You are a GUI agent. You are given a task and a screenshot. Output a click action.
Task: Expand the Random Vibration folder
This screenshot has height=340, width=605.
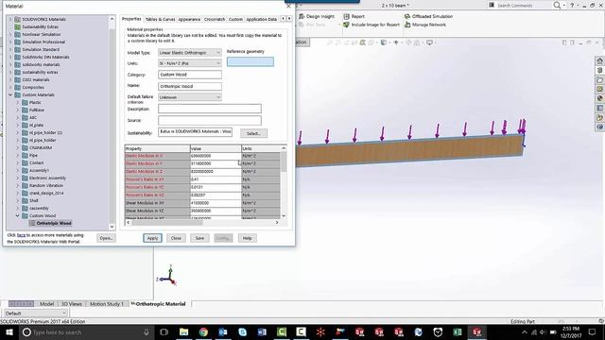coord(18,185)
